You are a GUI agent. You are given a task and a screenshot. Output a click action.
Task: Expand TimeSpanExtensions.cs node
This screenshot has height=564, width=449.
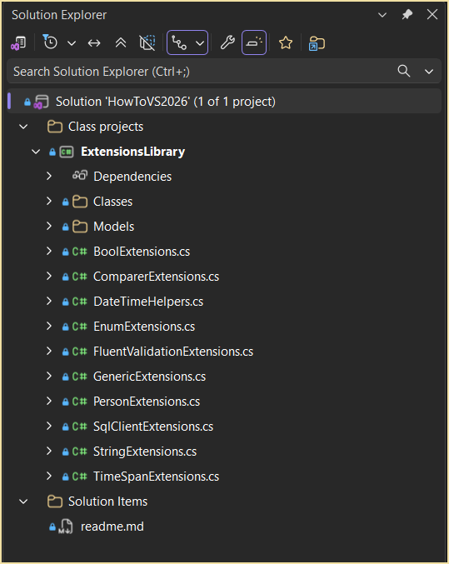[x=49, y=477]
